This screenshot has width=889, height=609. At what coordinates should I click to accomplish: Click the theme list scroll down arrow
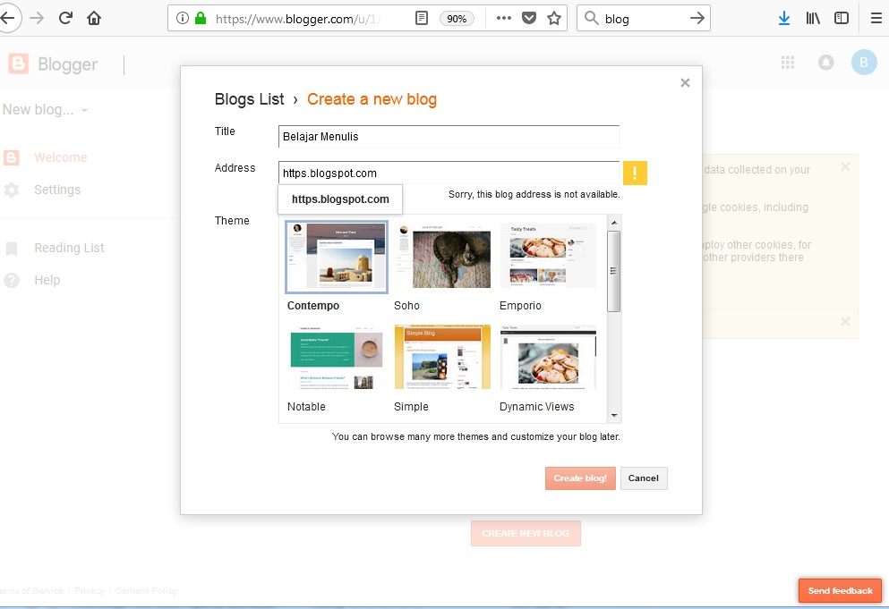pos(614,416)
